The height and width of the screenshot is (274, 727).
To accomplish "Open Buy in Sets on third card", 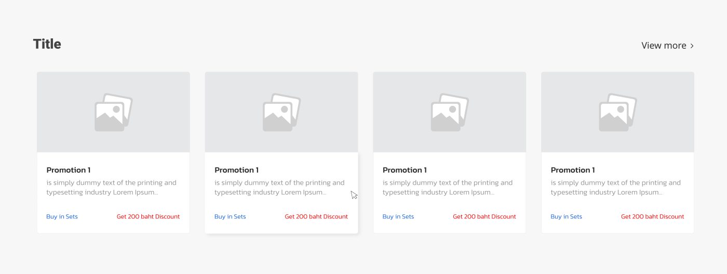I will [398, 216].
